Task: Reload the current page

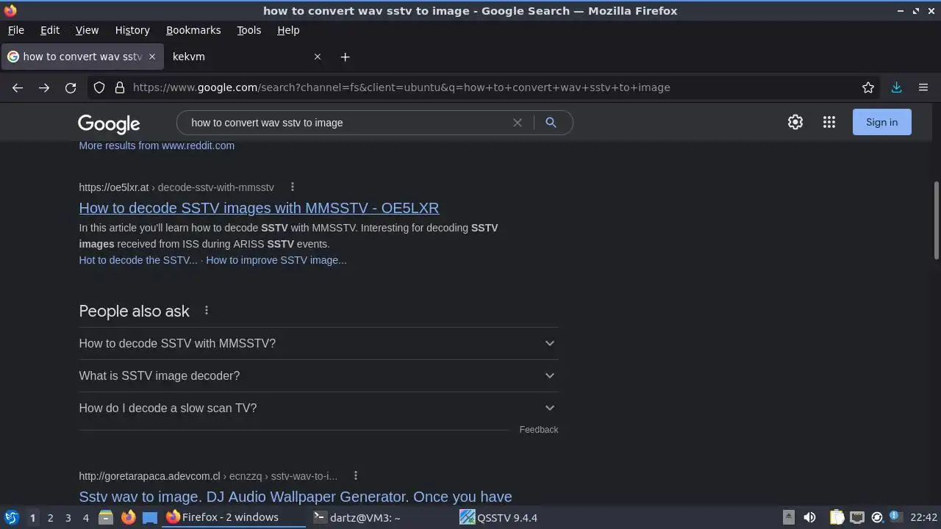Action: (71, 87)
